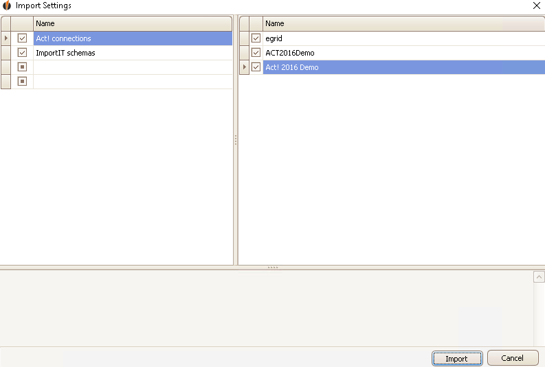This screenshot has height=367, width=545.
Task: Toggle the last blank row's indeterminate checkbox
Action: (22, 82)
